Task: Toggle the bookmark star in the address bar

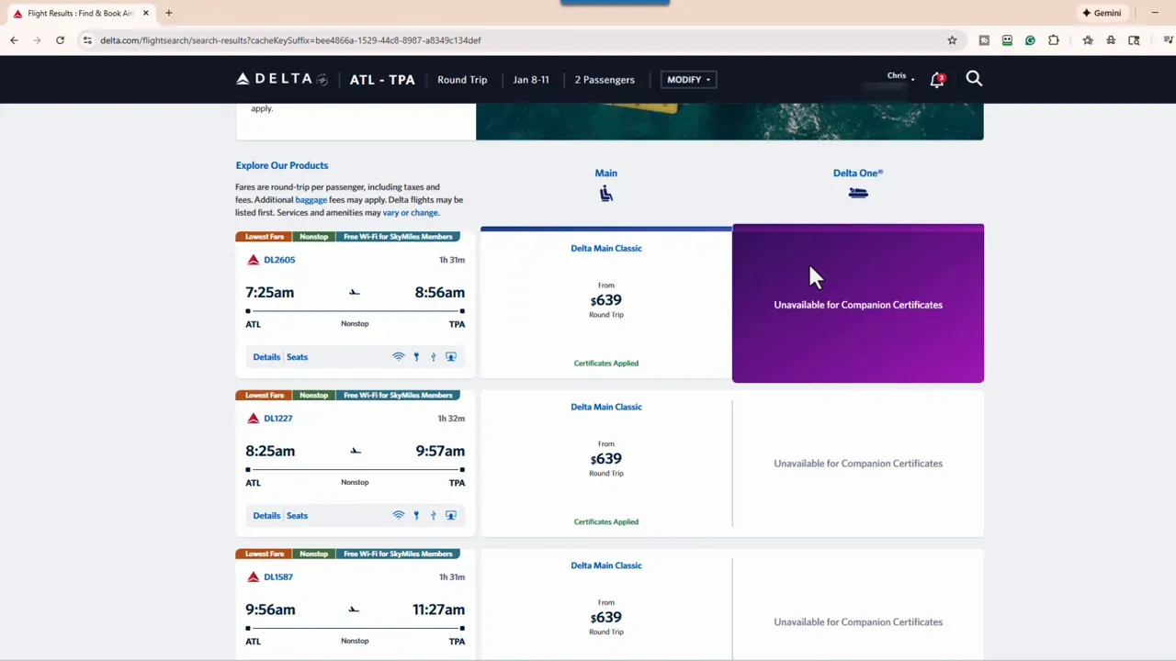Action: [952, 40]
